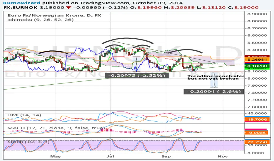Select the -0.20994 (-2.6%) measurement label
The height and width of the screenshot is (161, 274).
coord(214,92)
